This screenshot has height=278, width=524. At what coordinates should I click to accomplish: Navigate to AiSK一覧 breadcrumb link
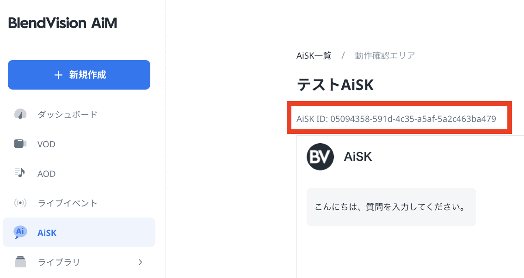314,55
